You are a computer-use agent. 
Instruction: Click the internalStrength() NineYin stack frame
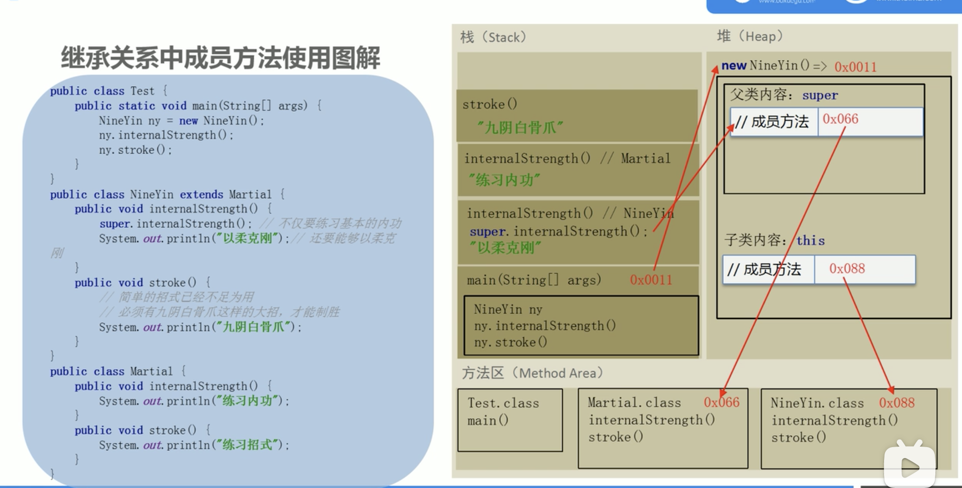tap(578, 232)
